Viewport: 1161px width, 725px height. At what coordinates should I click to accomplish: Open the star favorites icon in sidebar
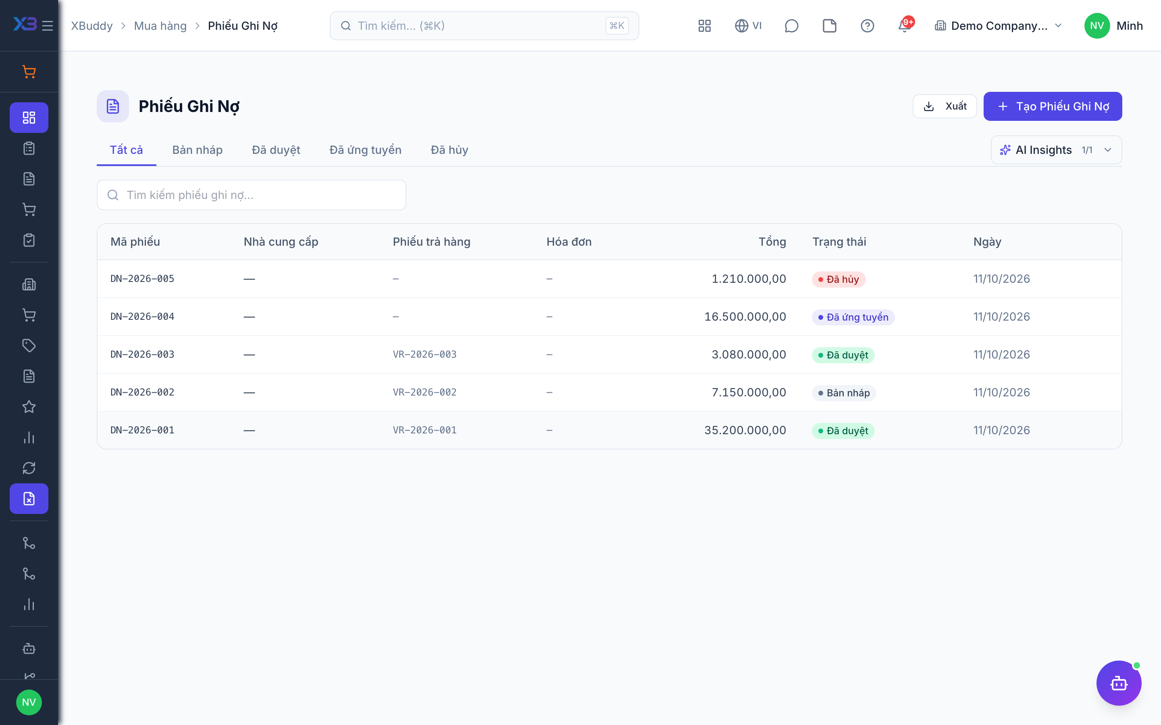pyautogui.click(x=29, y=407)
